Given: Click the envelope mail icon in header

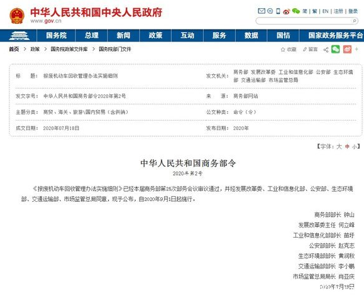Looking at the screenshot, I should coord(262,11).
